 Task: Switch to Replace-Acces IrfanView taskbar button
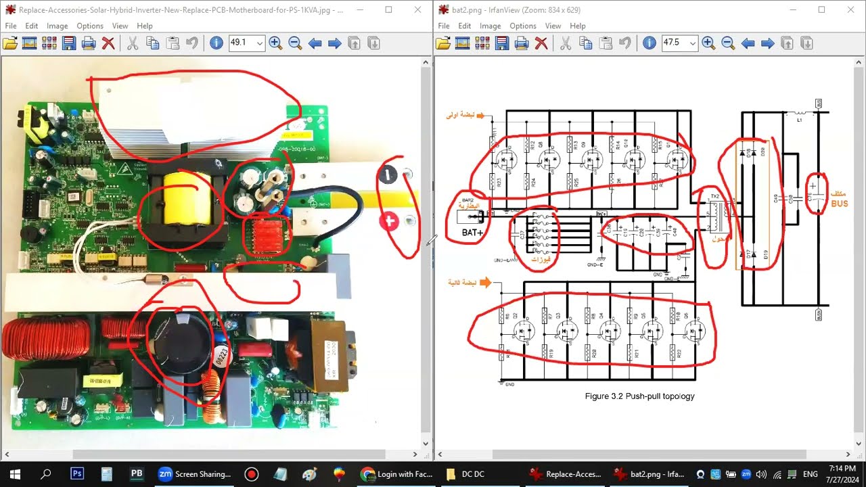[565, 474]
